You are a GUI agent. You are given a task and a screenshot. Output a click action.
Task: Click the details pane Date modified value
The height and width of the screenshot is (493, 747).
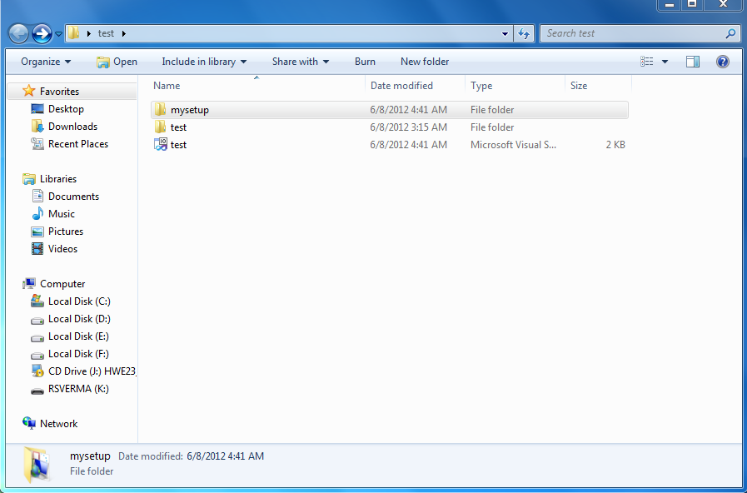(x=226, y=456)
